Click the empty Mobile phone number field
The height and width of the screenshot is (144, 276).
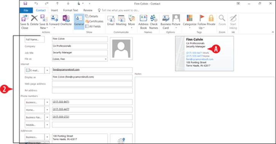92,125
